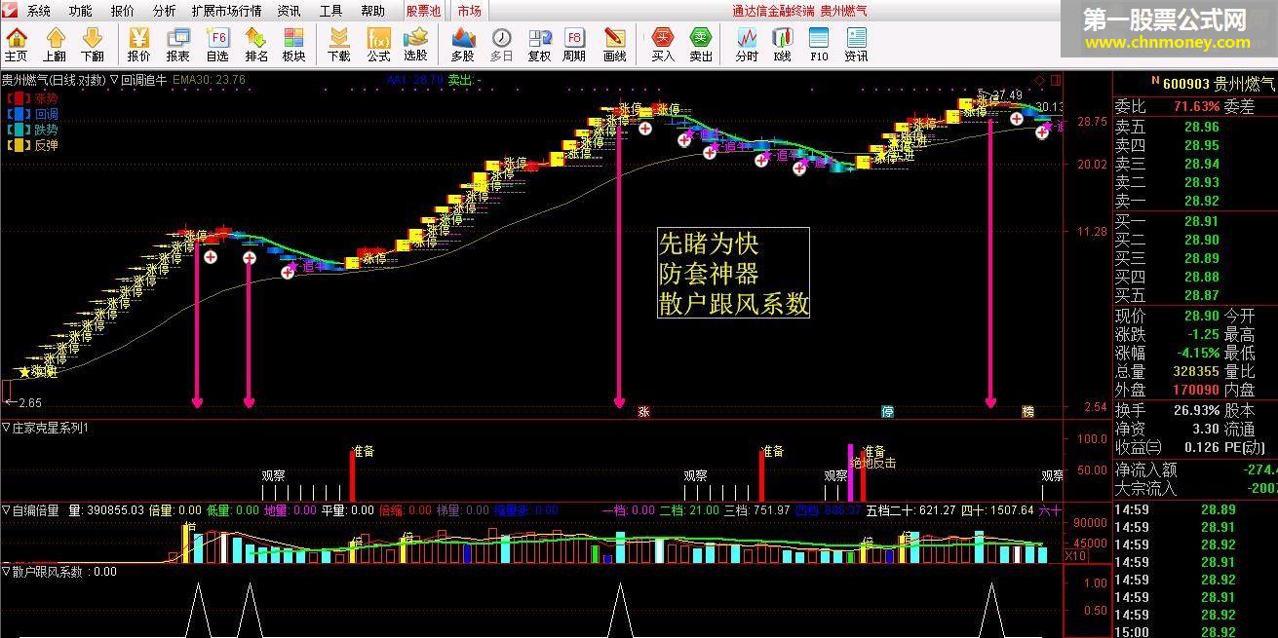The image size is (1278, 638).
Task: Open the 资讯 menu in menu bar
Action: [x=289, y=11]
